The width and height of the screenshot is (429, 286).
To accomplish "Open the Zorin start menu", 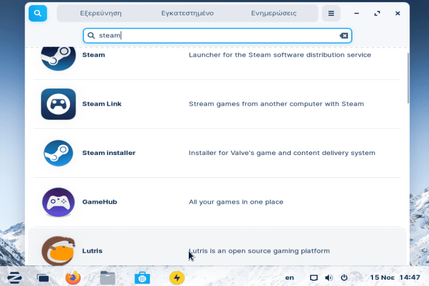I will pos(14,278).
